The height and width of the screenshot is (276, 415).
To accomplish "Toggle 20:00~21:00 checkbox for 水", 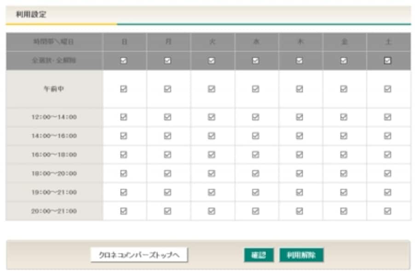I will (x=255, y=211).
